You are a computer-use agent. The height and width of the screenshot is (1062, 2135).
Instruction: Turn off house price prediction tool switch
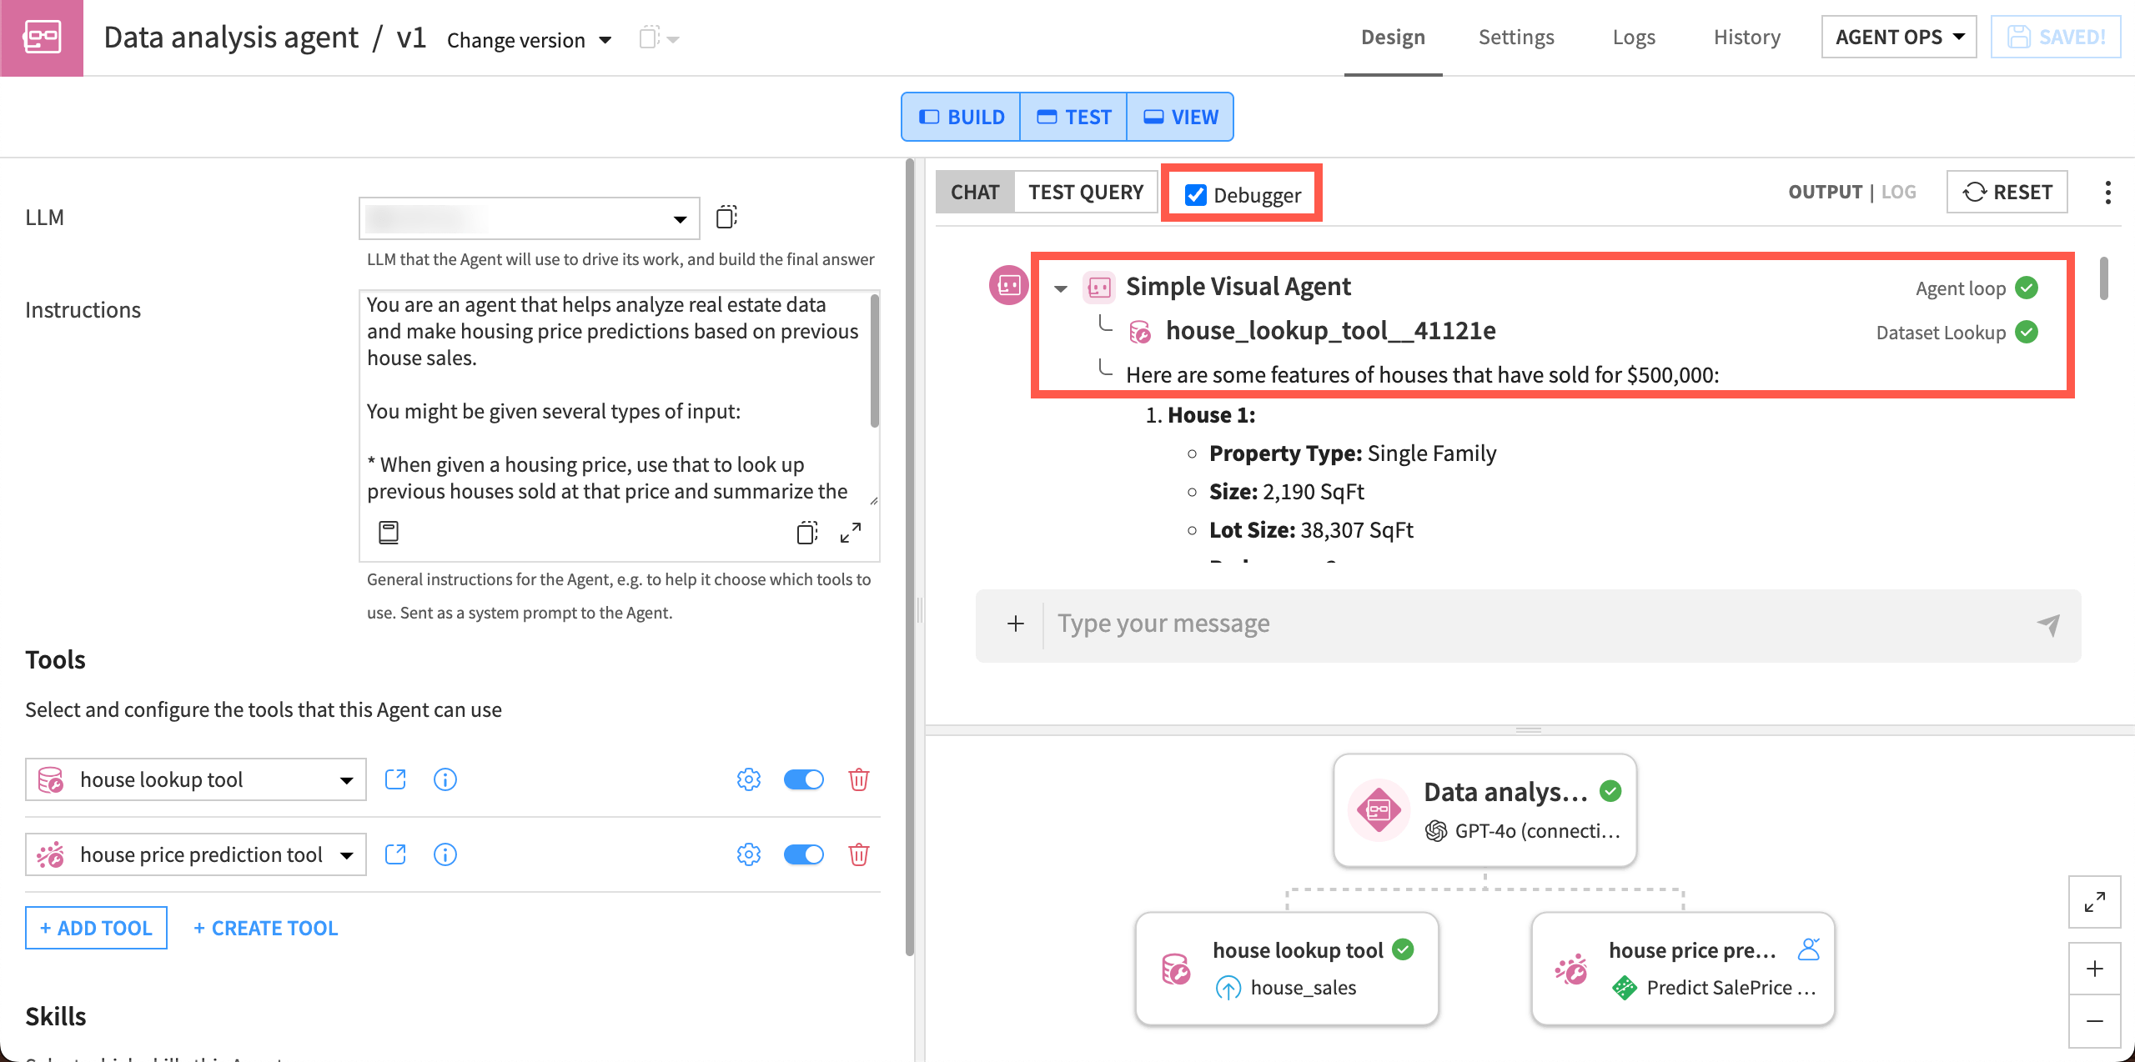(803, 854)
